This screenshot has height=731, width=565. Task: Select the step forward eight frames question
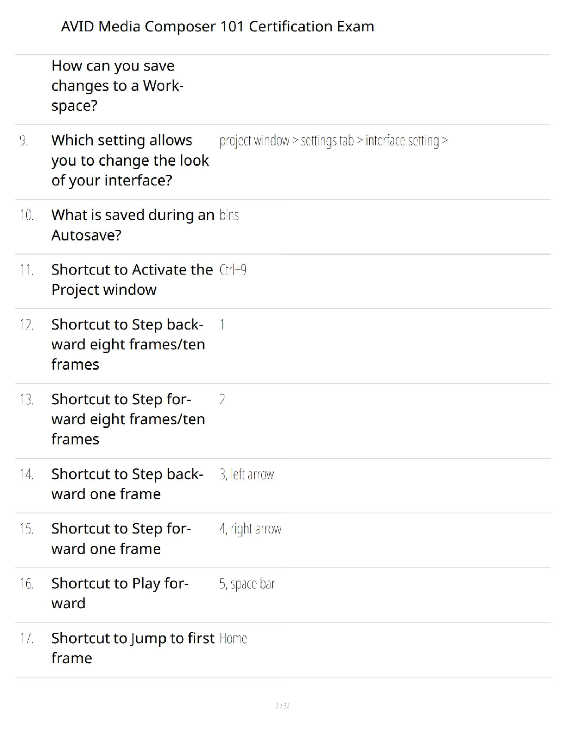click(128, 419)
